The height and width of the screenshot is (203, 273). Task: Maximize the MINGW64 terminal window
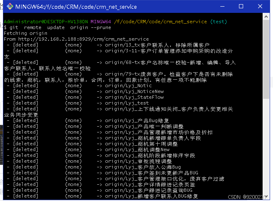click(x=241, y=7)
